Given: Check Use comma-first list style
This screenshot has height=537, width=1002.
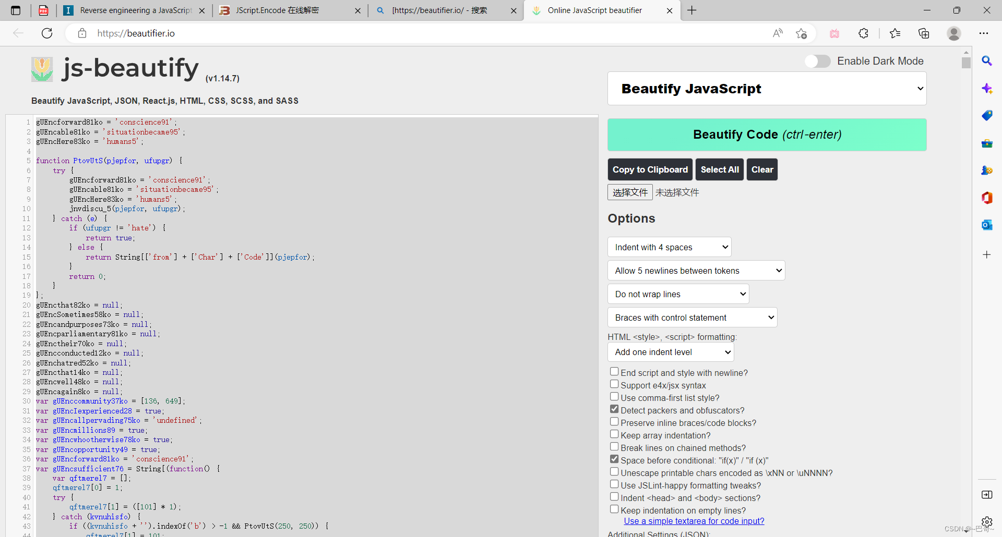Looking at the screenshot, I should pyautogui.click(x=614, y=397).
